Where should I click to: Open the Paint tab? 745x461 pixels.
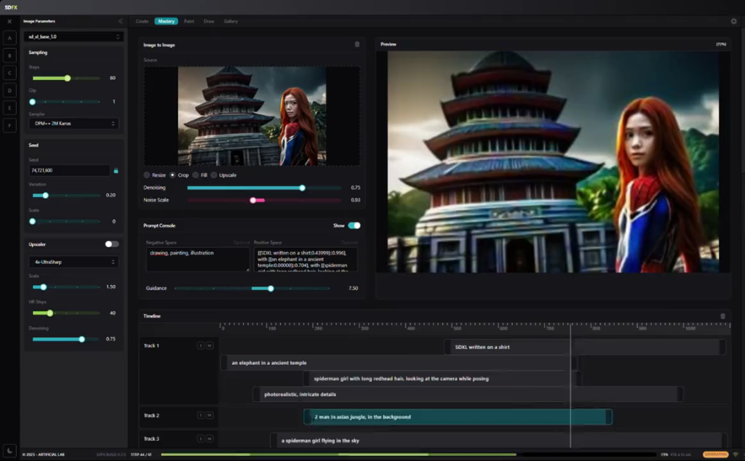point(189,21)
